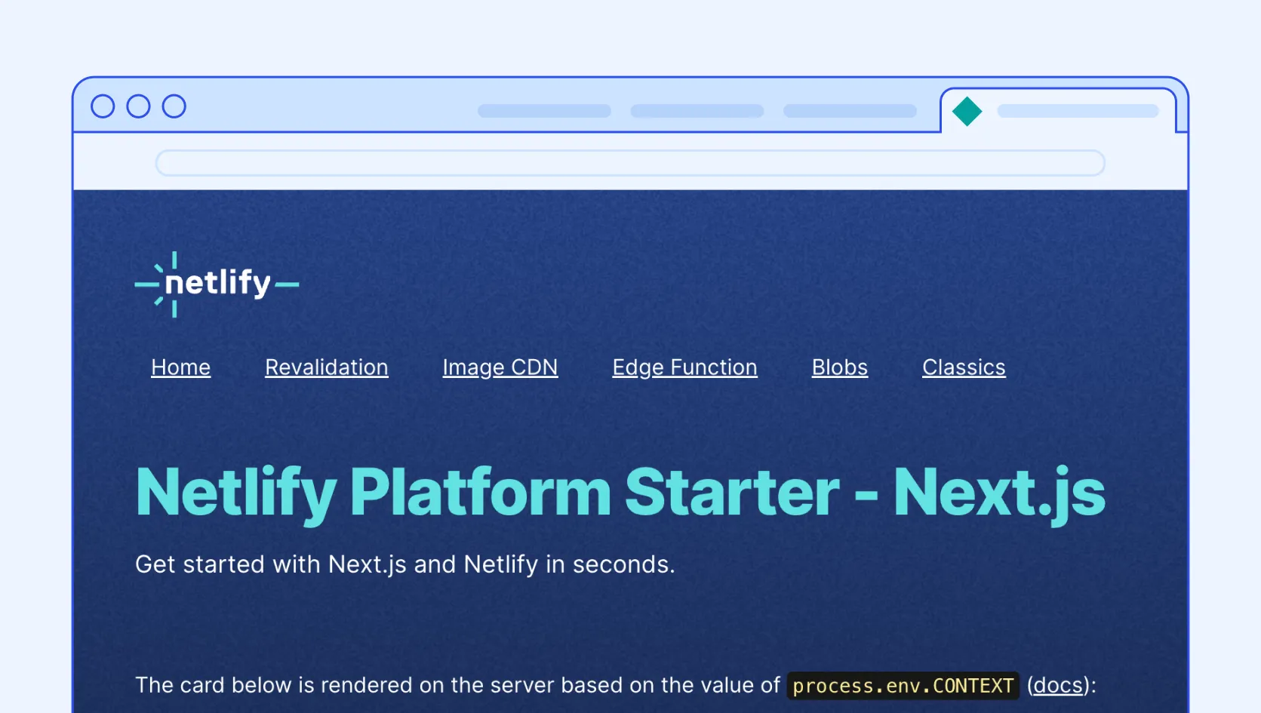The height and width of the screenshot is (713, 1261).
Task: Click the "Get started with Next.js" subtitle text
Action: point(404,564)
